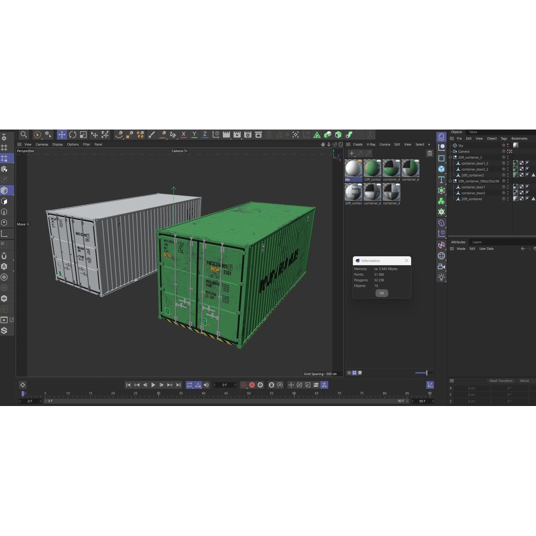Add a light from side palette
The height and width of the screenshot is (536, 536).
[x=441, y=277]
